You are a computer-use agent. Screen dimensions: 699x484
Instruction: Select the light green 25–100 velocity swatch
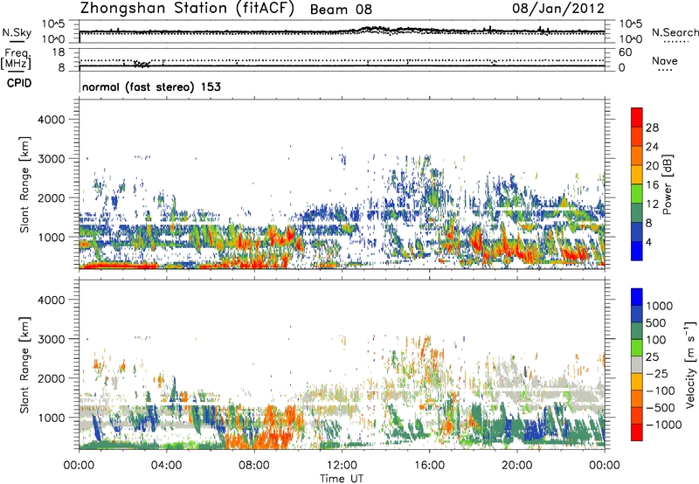click(x=637, y=348)
